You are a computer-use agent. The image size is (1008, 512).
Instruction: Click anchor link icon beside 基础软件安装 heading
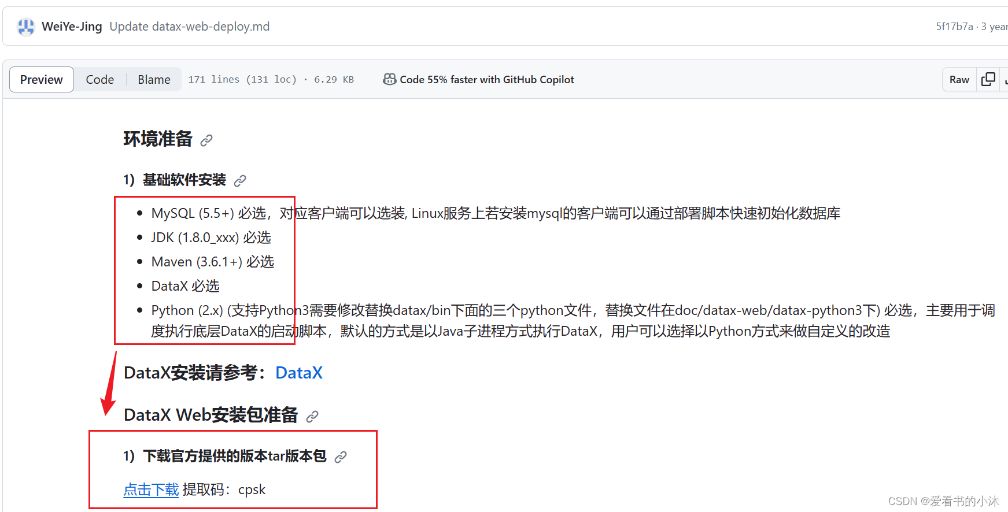[x=240, y=181]
